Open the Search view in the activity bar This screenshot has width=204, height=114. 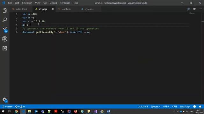tap(4, 20)
